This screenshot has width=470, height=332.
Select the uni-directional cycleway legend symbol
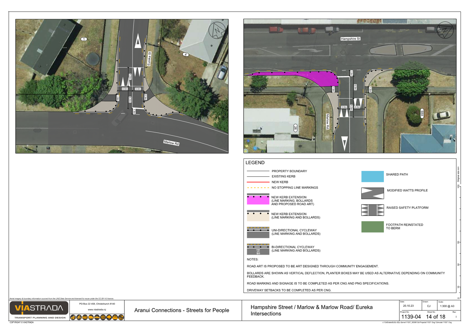coord(258,233)
